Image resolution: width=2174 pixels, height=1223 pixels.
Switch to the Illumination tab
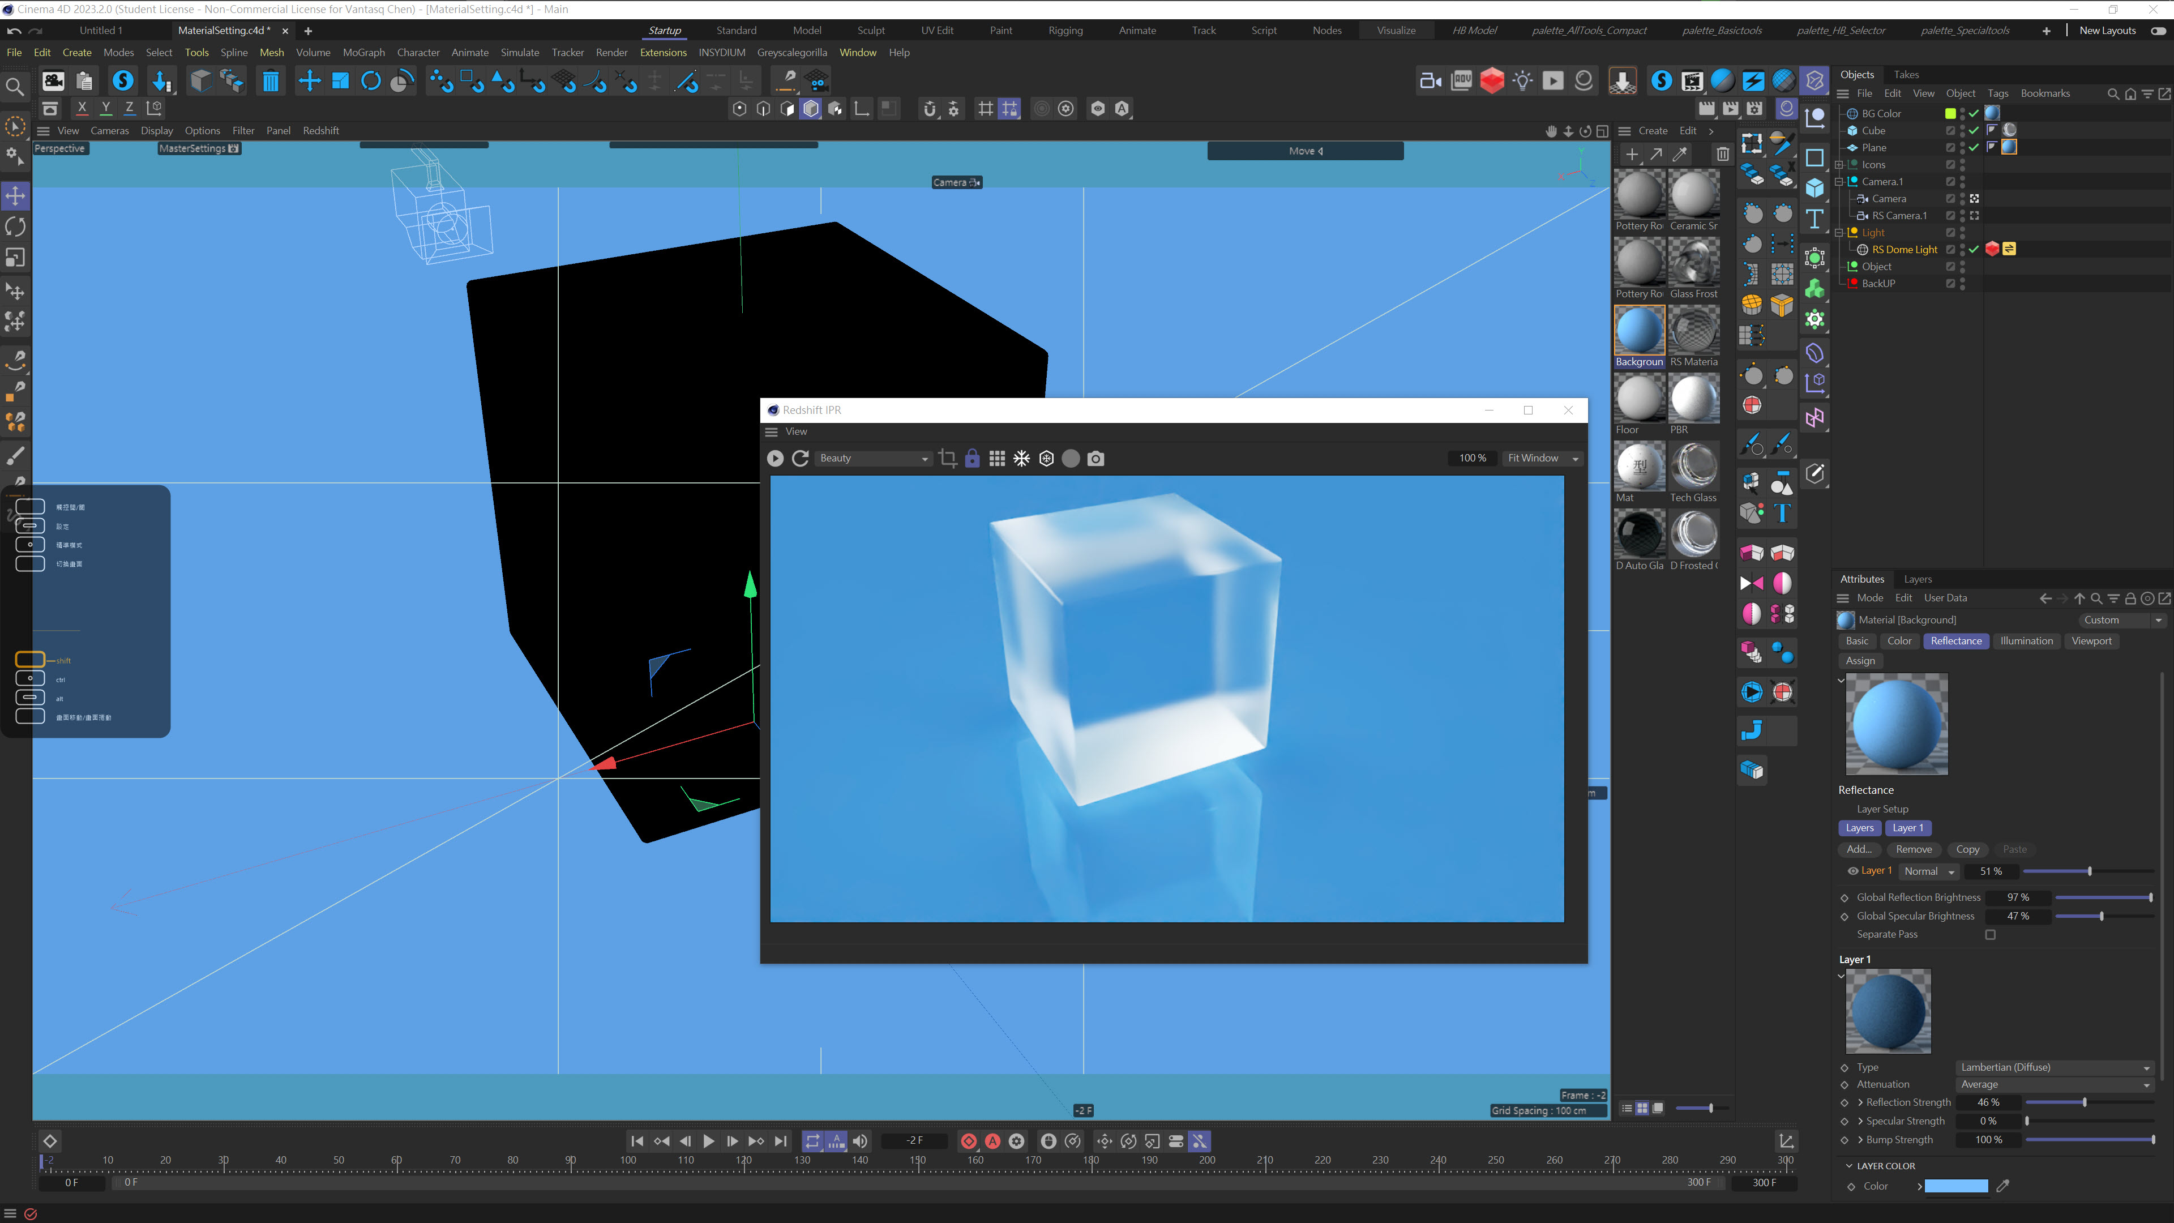pos(2026,640)
